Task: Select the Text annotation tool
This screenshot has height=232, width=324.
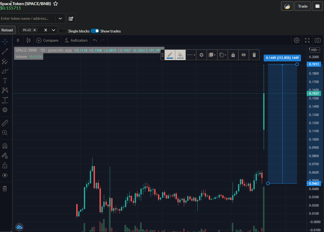Action: 5,81
